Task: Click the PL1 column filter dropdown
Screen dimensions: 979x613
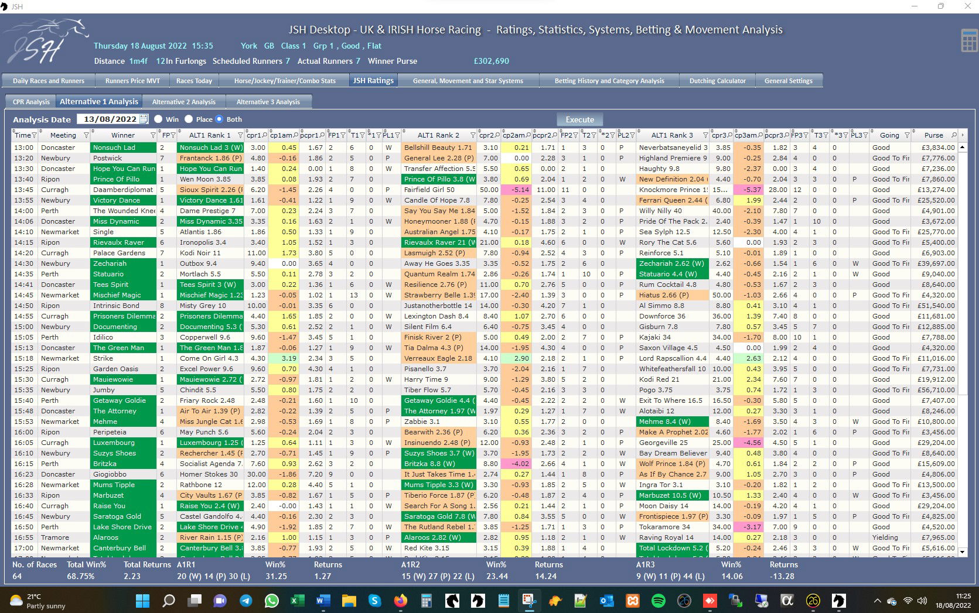Action: click(397, 135)
